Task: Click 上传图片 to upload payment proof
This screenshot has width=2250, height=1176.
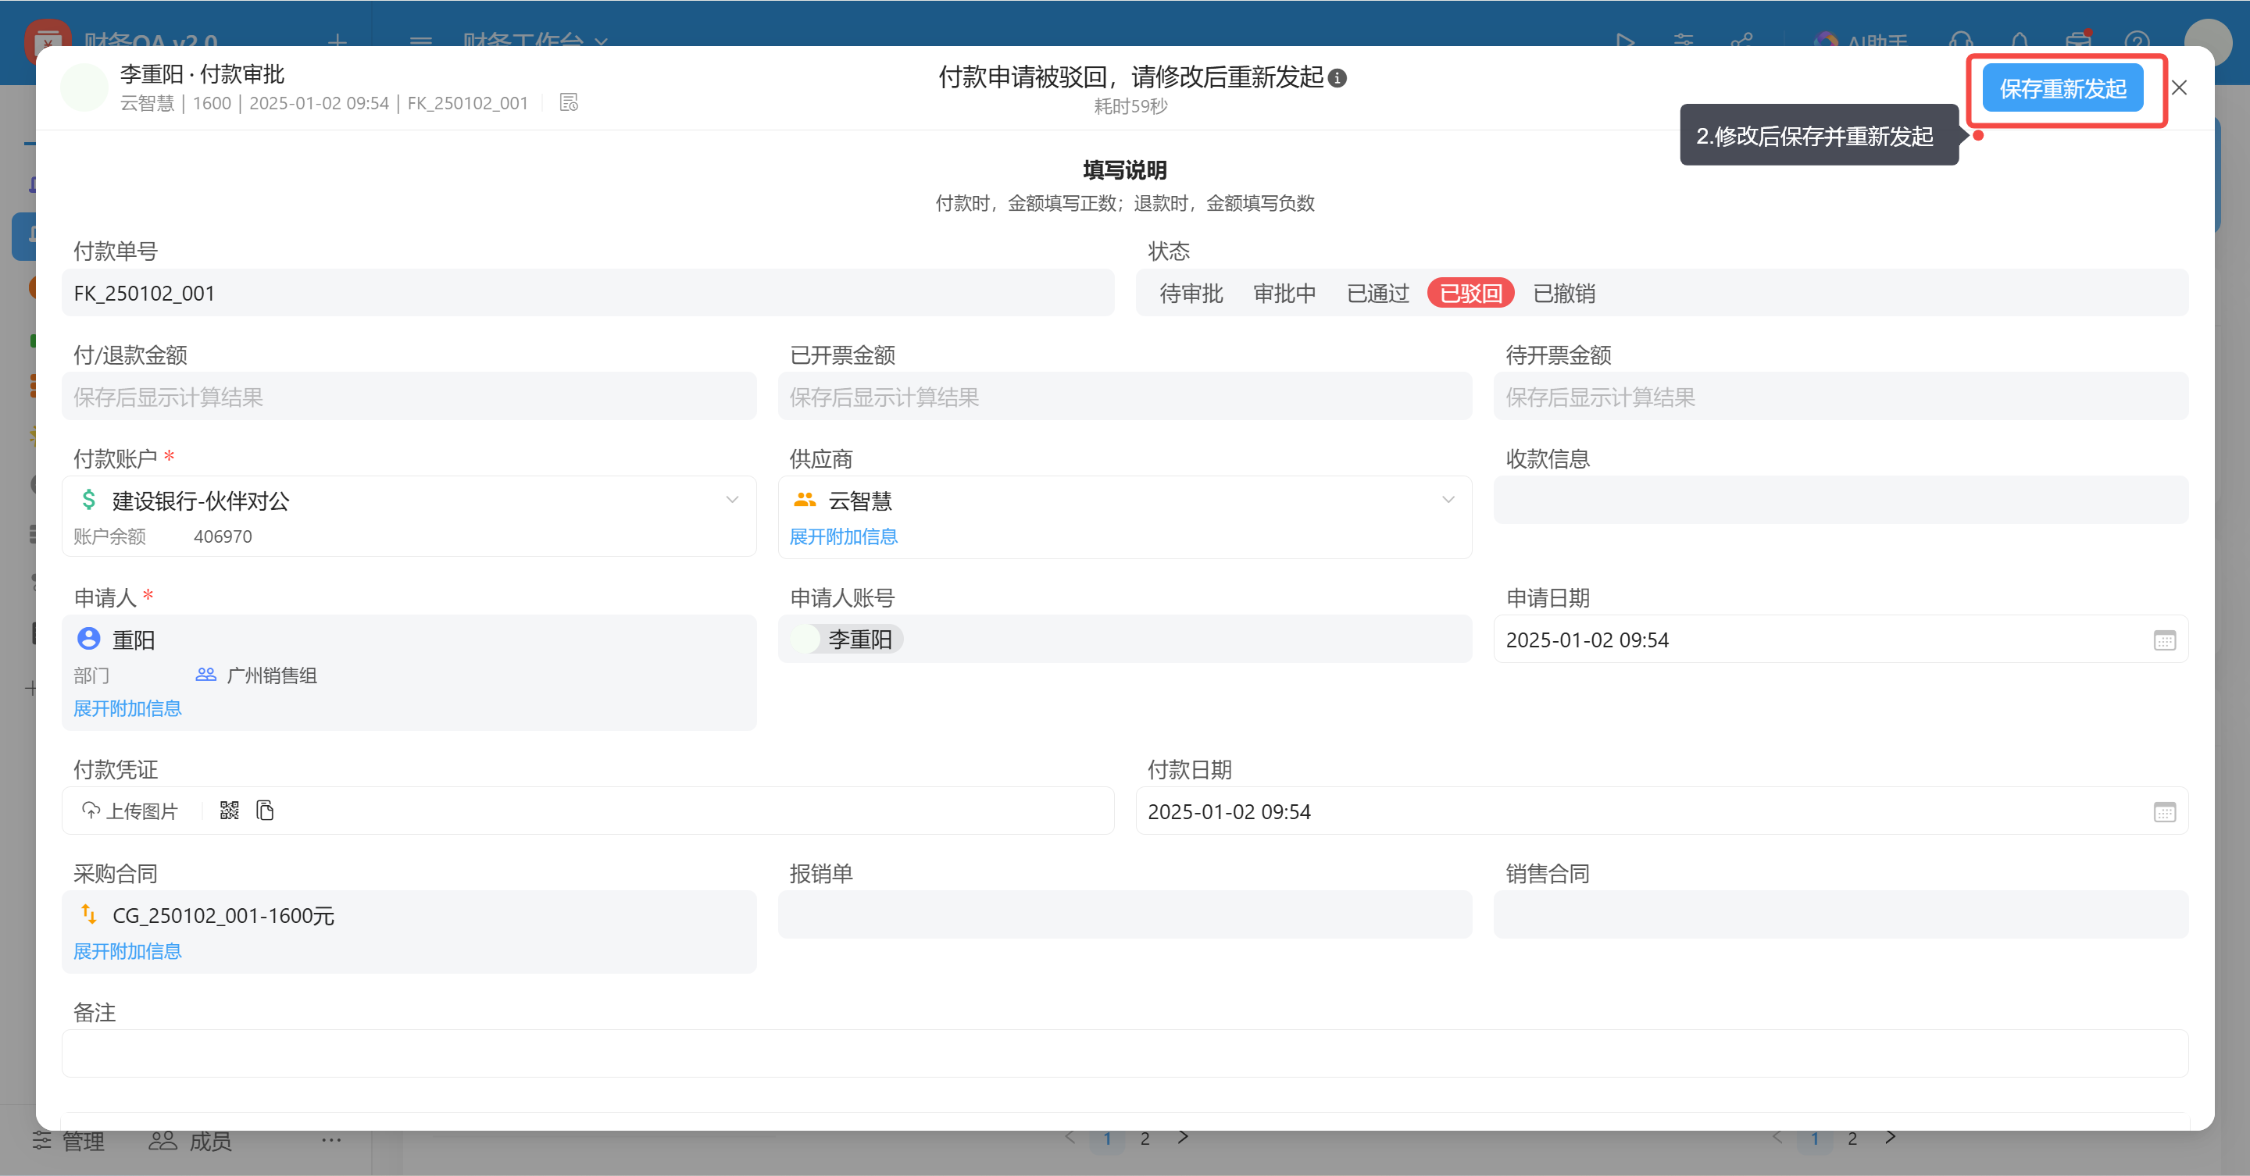Action: coord(129,812)
